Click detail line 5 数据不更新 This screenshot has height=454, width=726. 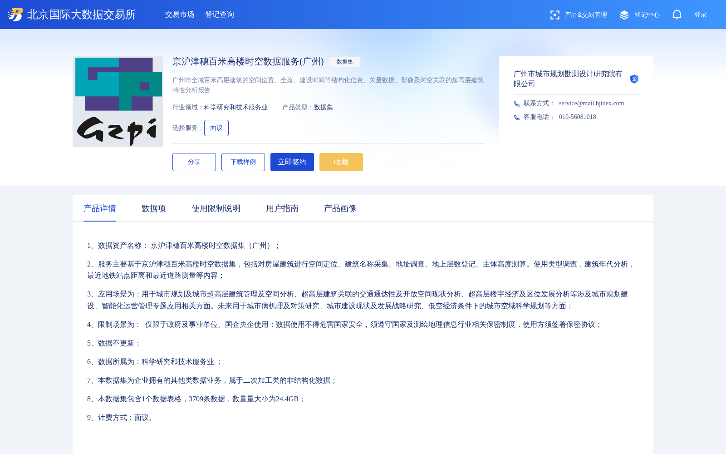point(114,343)
